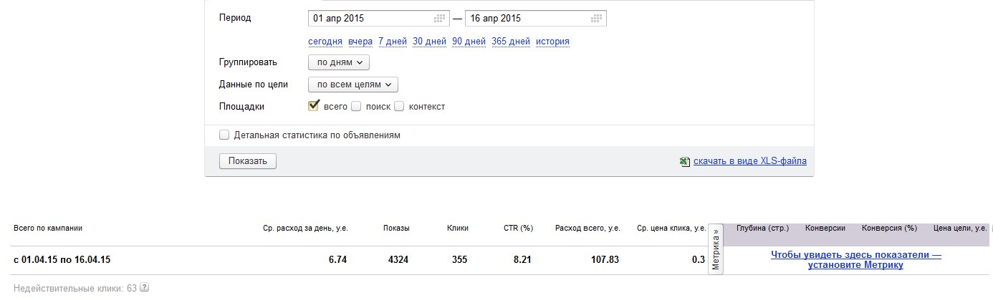Pick the "365 дней" period link
This screenshot has height=298, width=993.
click(511, 42)
